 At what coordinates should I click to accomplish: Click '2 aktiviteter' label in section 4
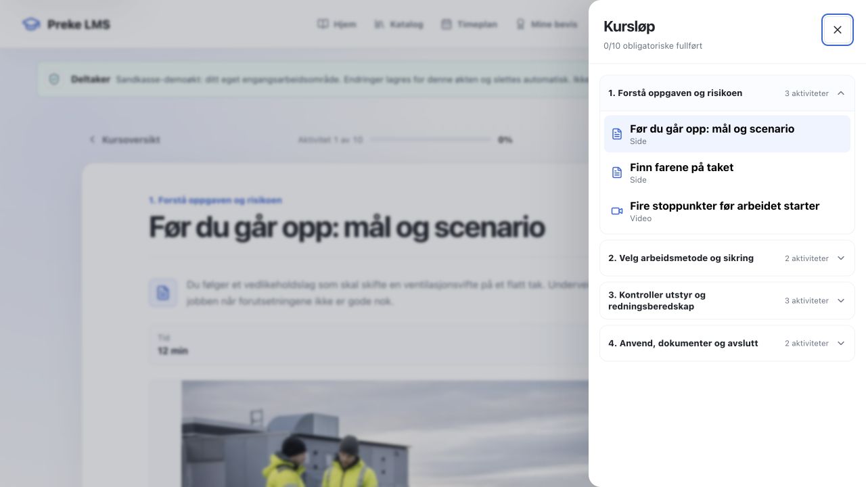[x=806, y=344]
